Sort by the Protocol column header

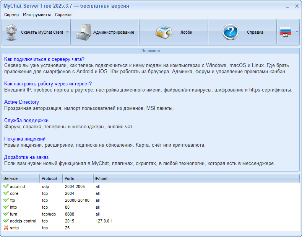coord(51,178)
